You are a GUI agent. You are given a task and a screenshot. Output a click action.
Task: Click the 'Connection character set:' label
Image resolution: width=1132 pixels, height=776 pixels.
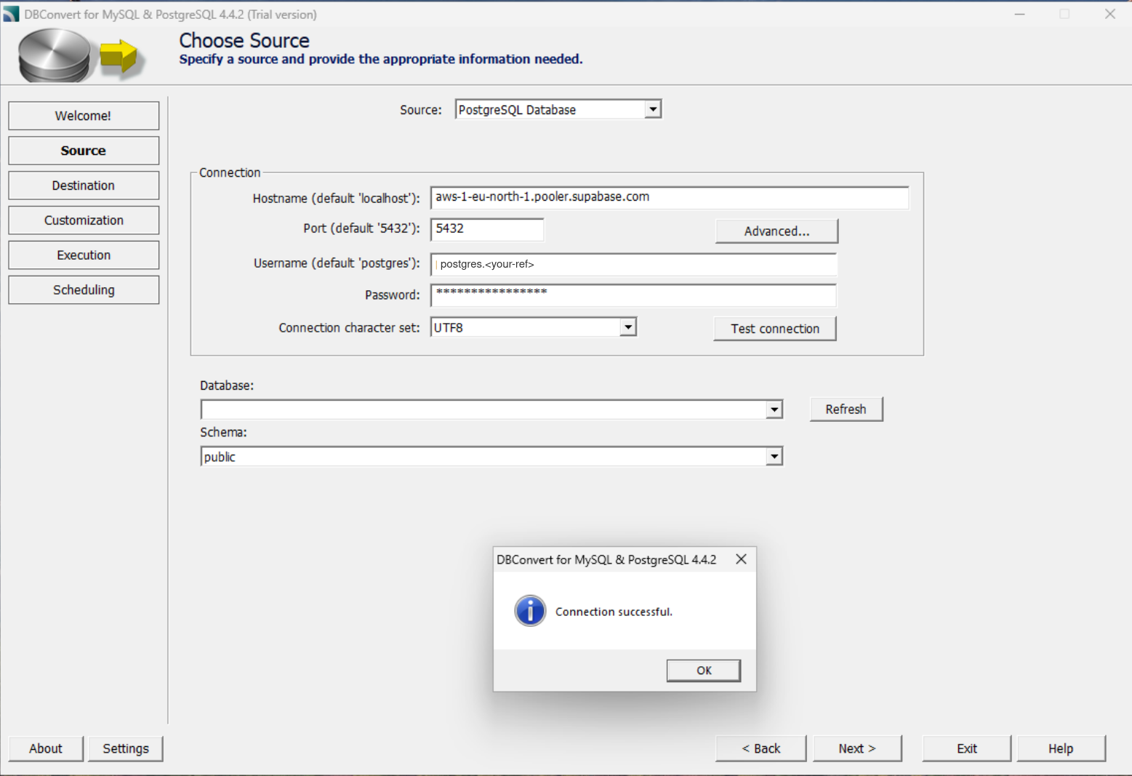(350, 328)
